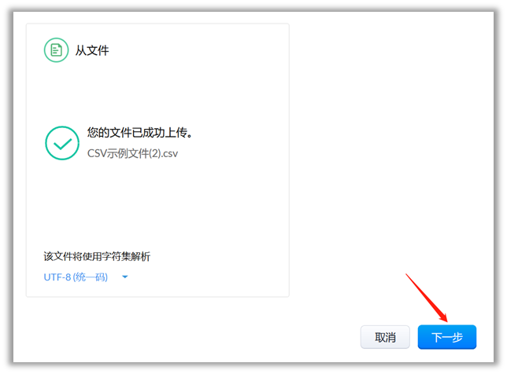Select the 从文件 heading text
Screen dimensions: 507x374
tap(91, 51)
